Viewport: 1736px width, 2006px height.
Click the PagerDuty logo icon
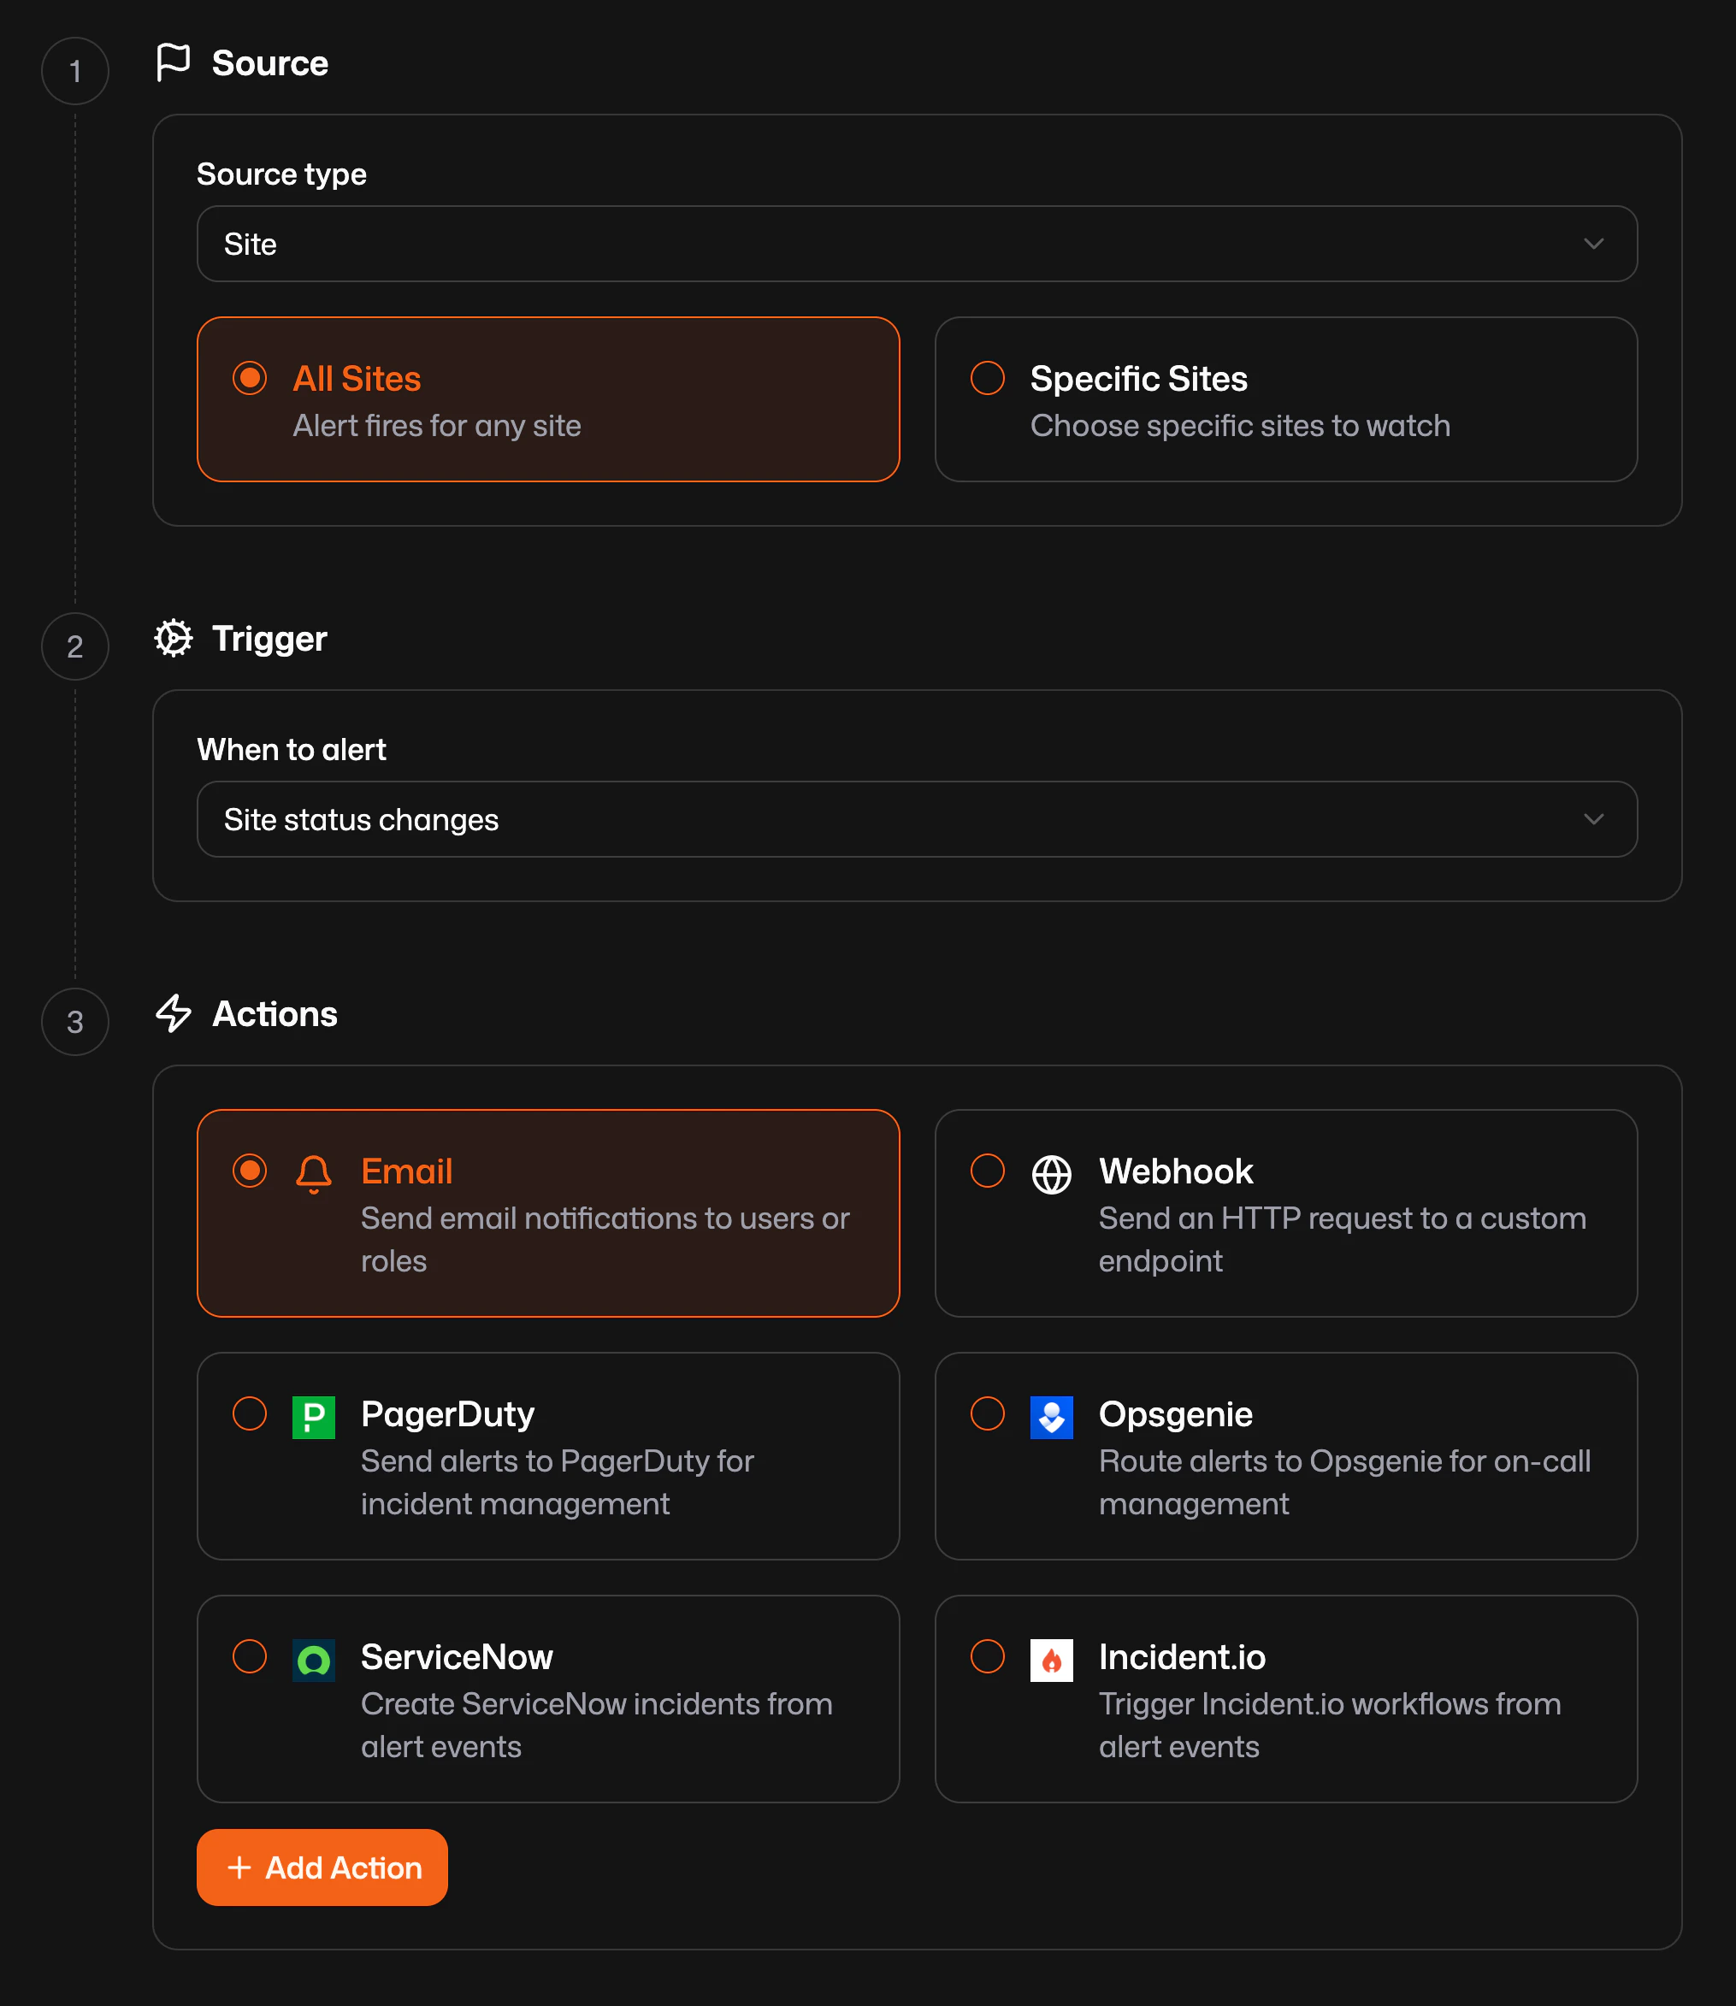click(313, 1416)
